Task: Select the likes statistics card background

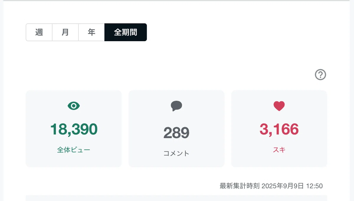Action: pyautogui.click(x=279, y=129)
